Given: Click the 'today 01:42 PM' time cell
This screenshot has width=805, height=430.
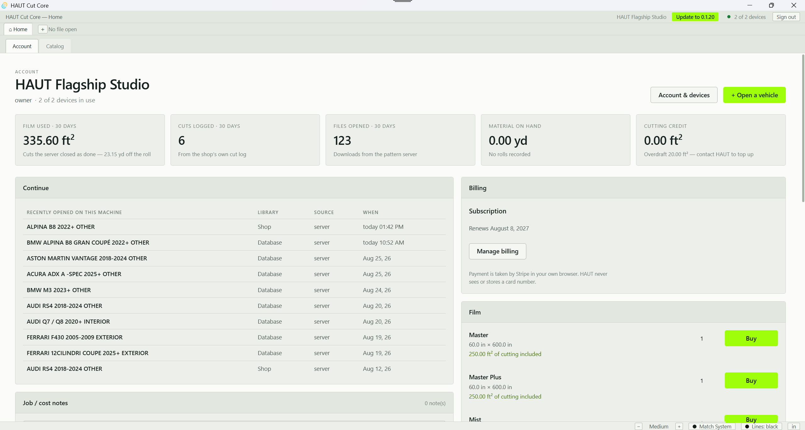Looking at the screenshot, I should (383, 227).
